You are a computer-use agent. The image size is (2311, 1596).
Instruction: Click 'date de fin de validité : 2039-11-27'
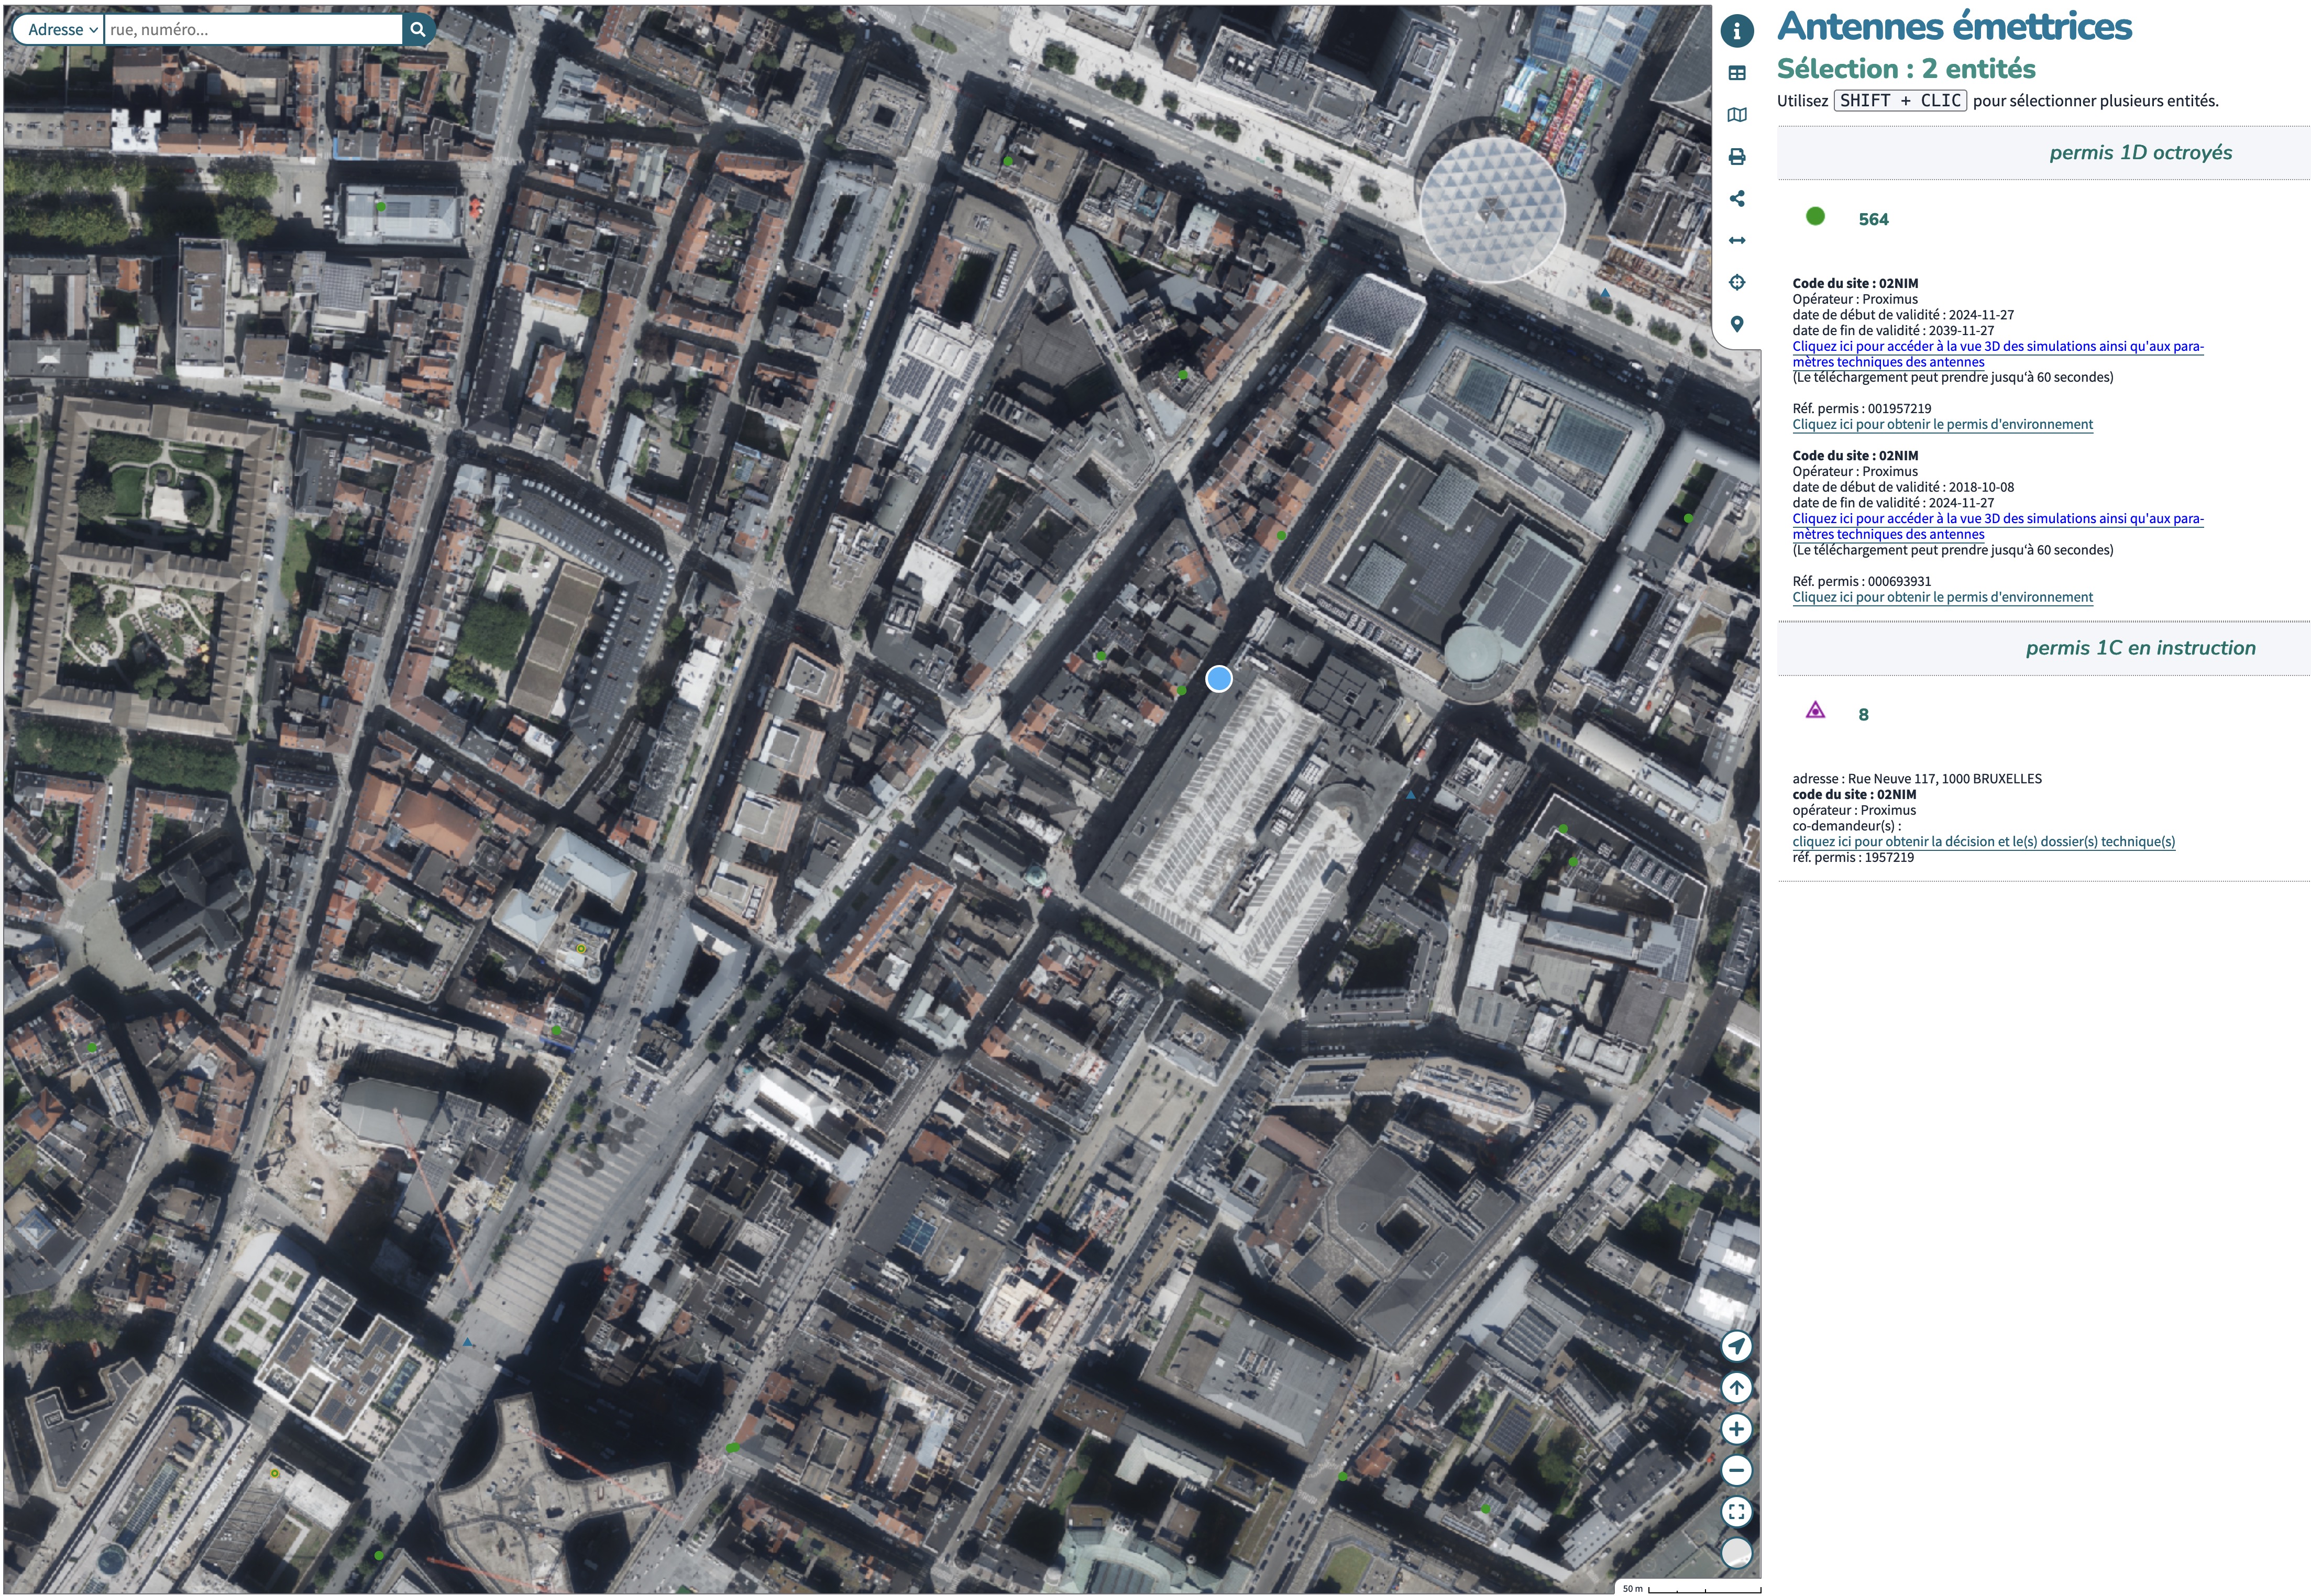[x=1893, y=330]
